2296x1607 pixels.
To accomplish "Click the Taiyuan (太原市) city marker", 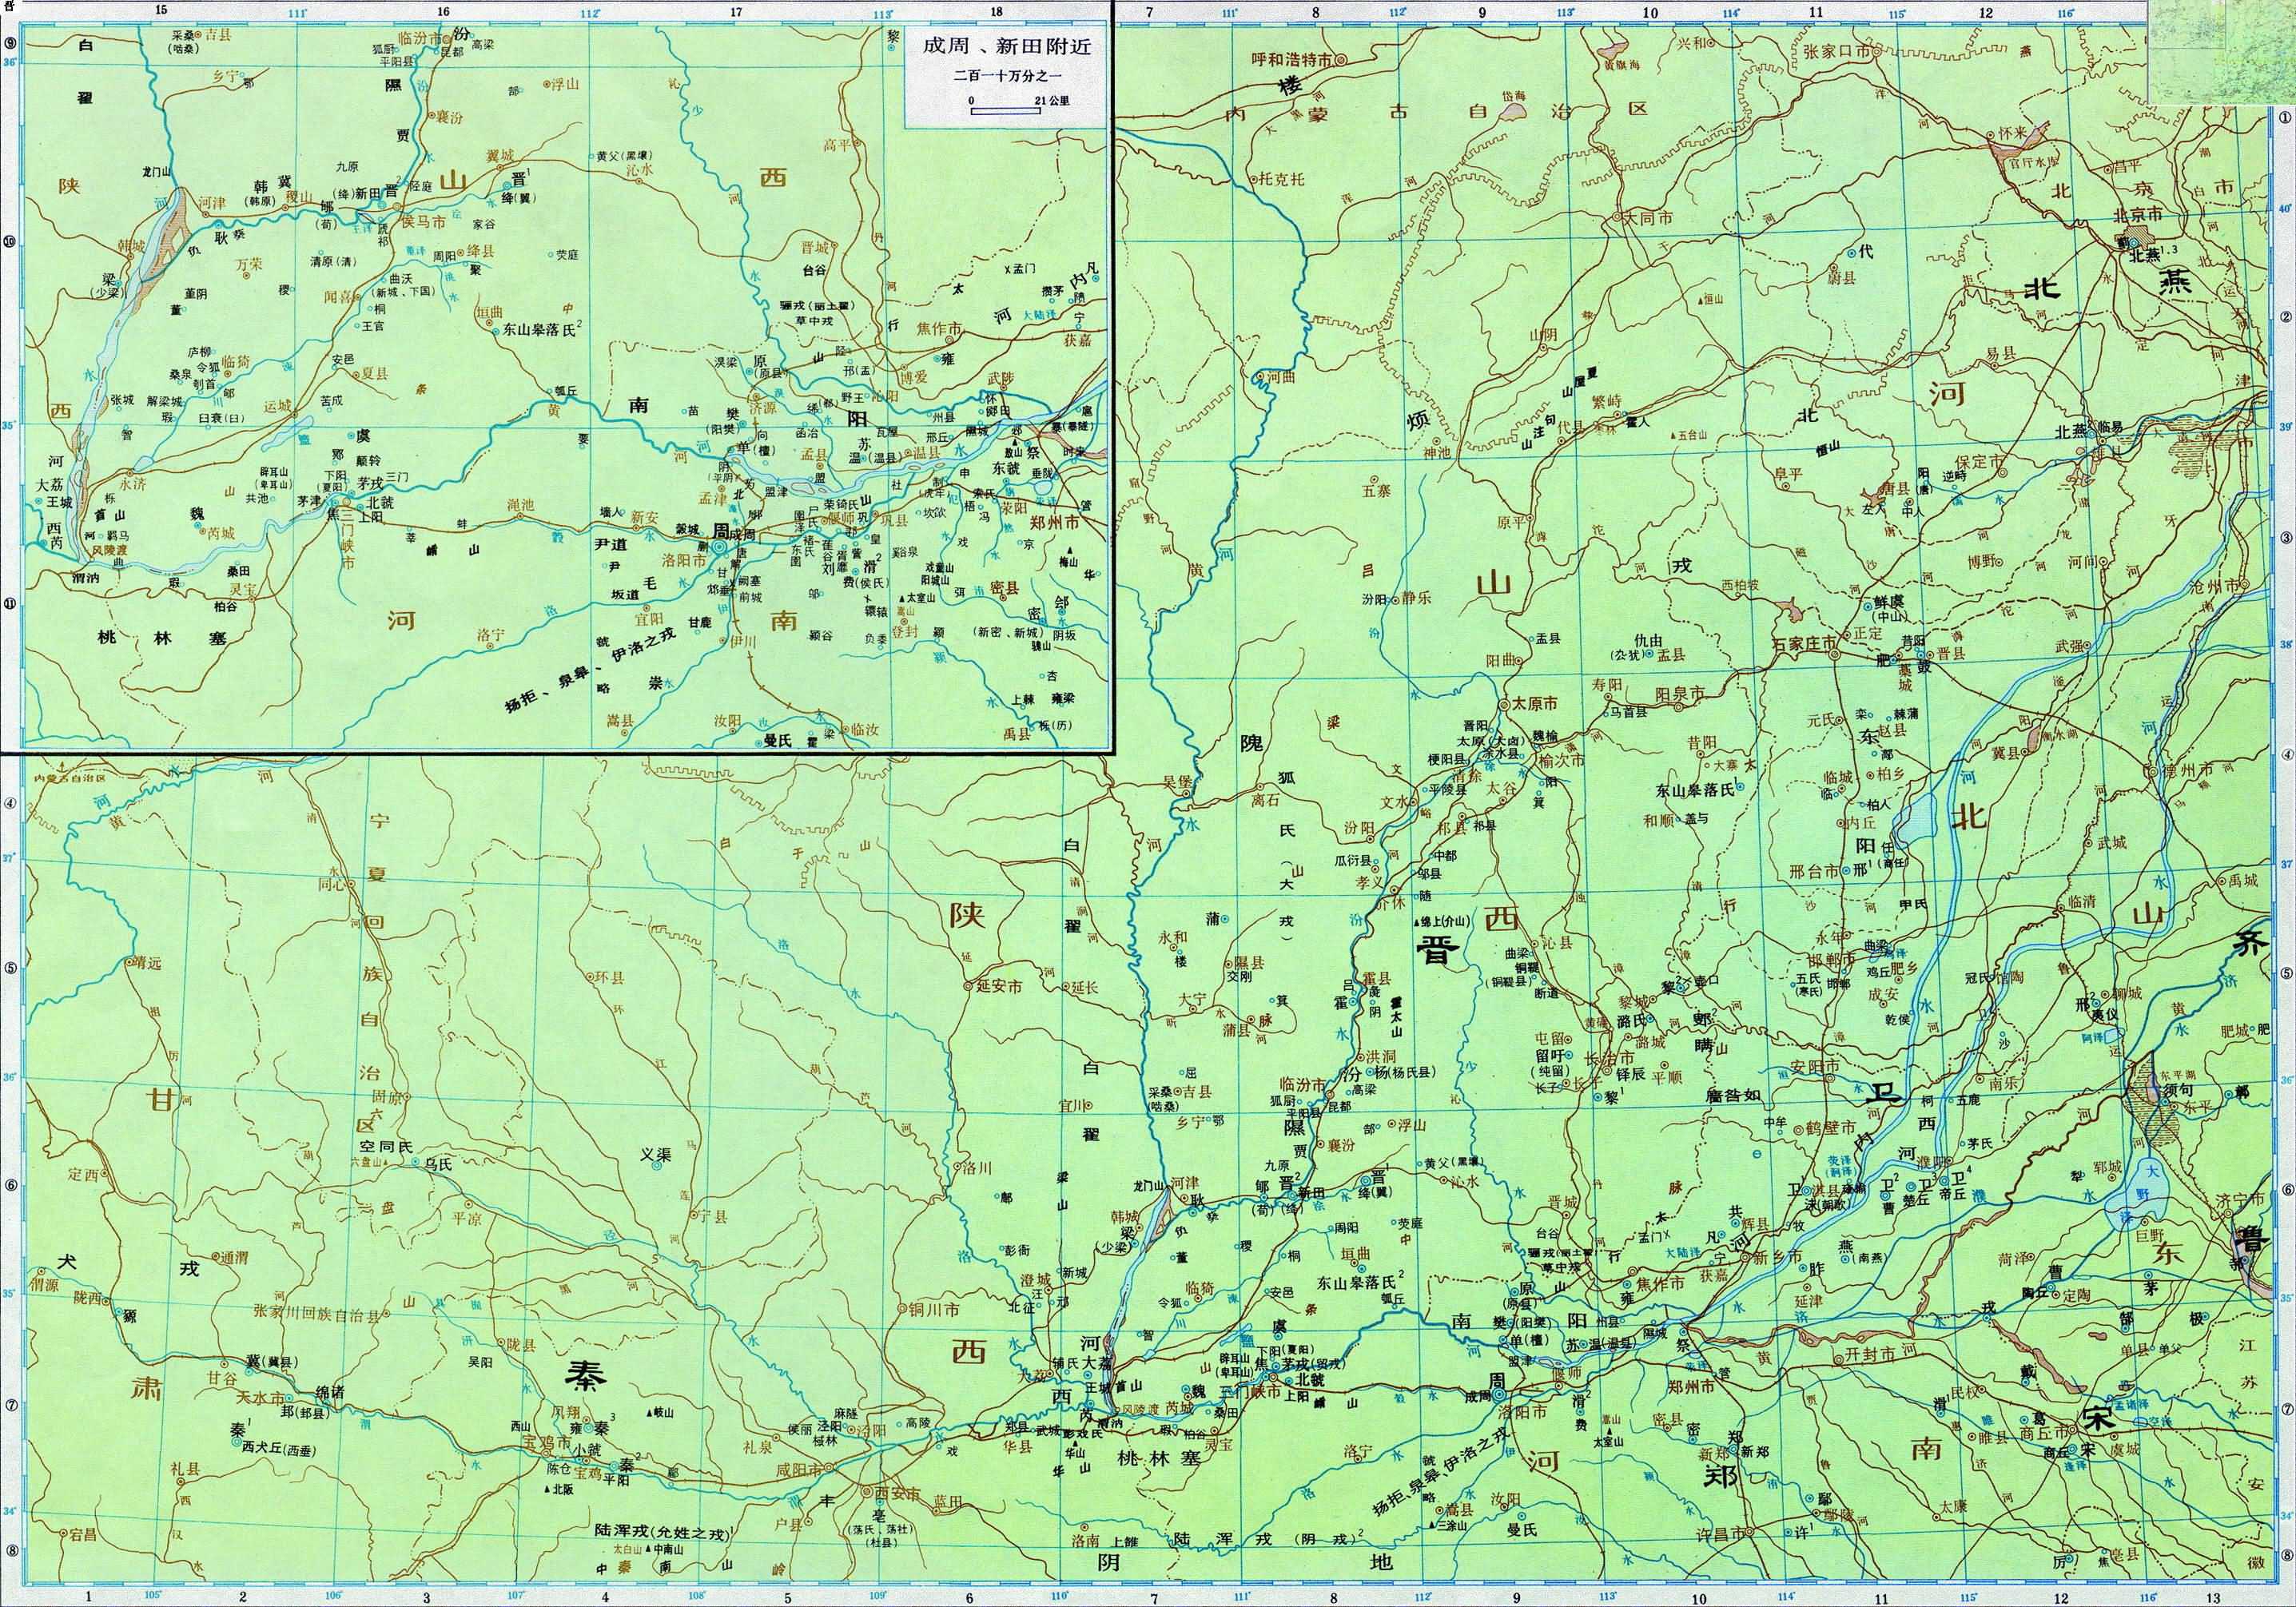I will point(1505,705).
